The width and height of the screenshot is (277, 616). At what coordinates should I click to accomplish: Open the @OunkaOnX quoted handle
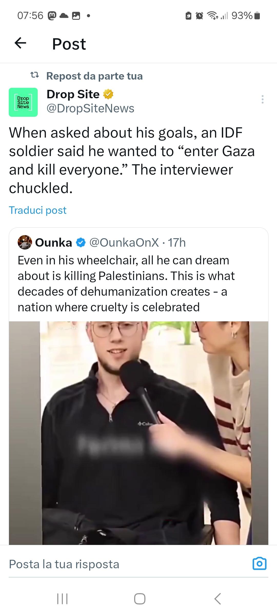point(124,243)
